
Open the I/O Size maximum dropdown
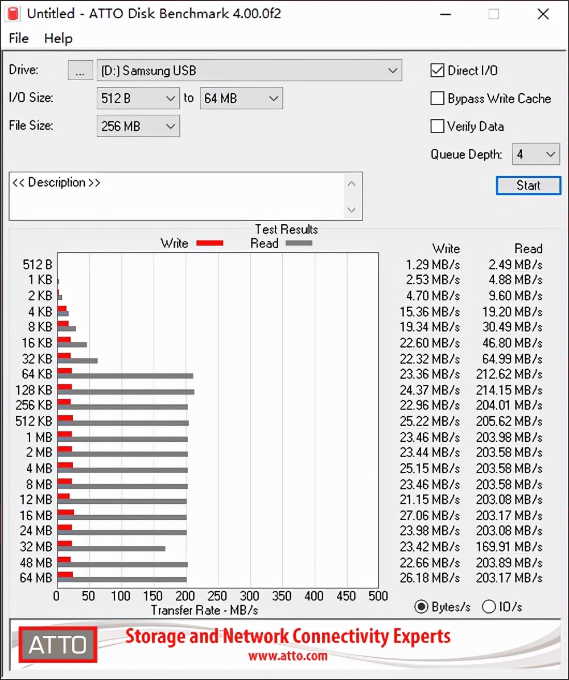[x=241, y=98]
